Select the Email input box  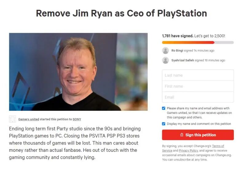tap(198, 97)
